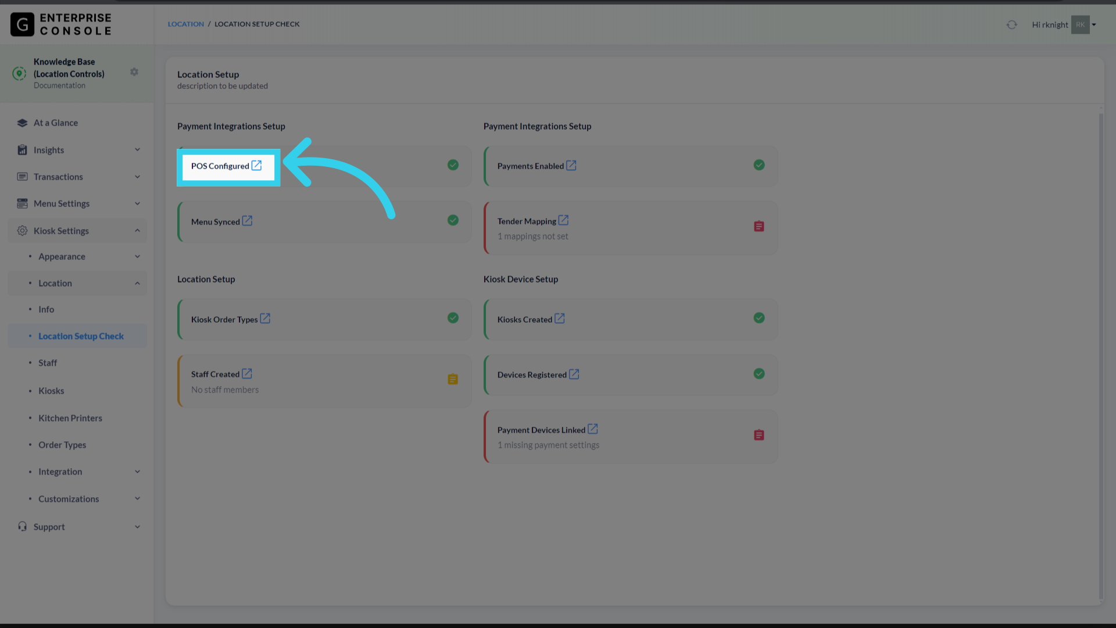Open the Kiosks menu item

(51, 391)
